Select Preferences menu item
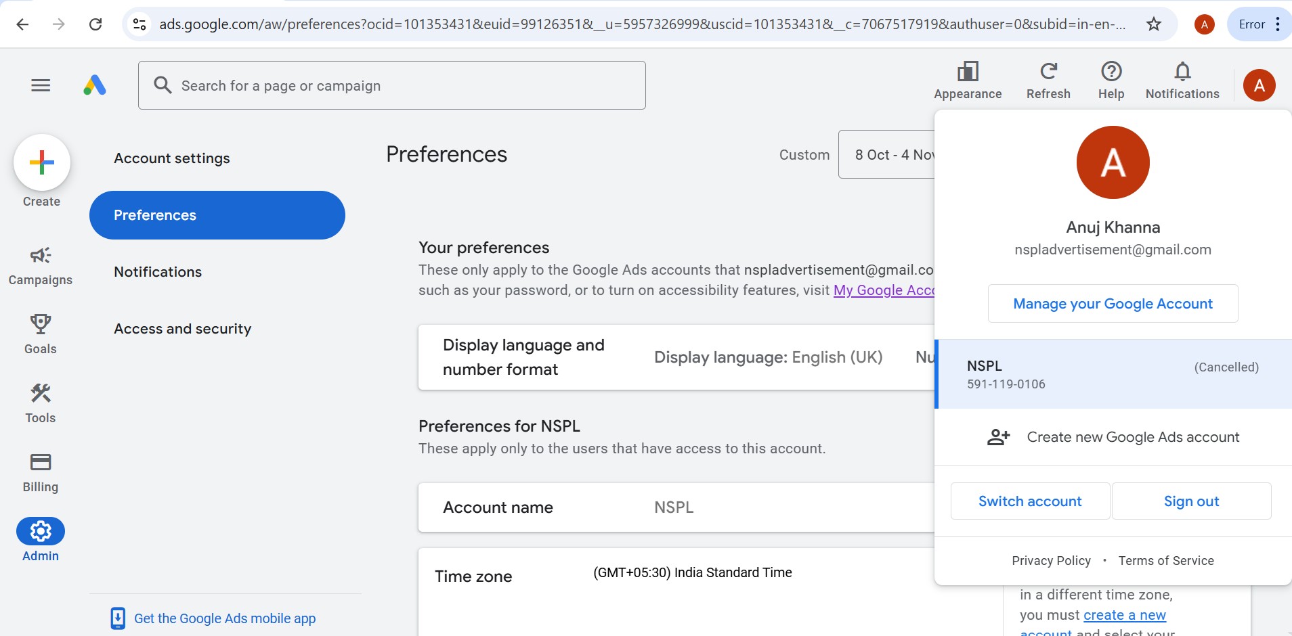This screenshot has width=1292, height=636. click(x=217, y=215)
